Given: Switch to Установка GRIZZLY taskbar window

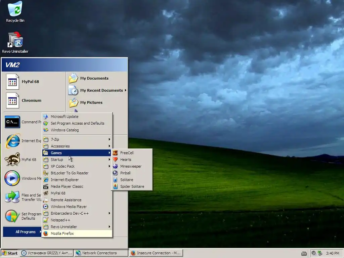Looking at the screenshot, I should point(47,253).
